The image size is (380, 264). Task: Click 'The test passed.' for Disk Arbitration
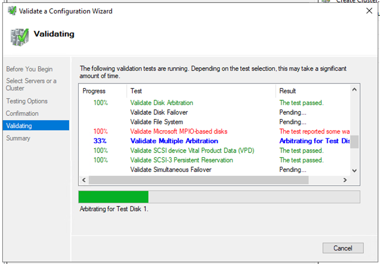click(302, 102)
